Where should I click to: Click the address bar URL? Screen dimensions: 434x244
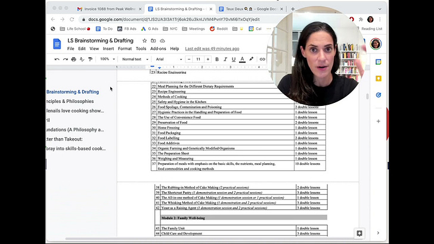pos(174,20)
